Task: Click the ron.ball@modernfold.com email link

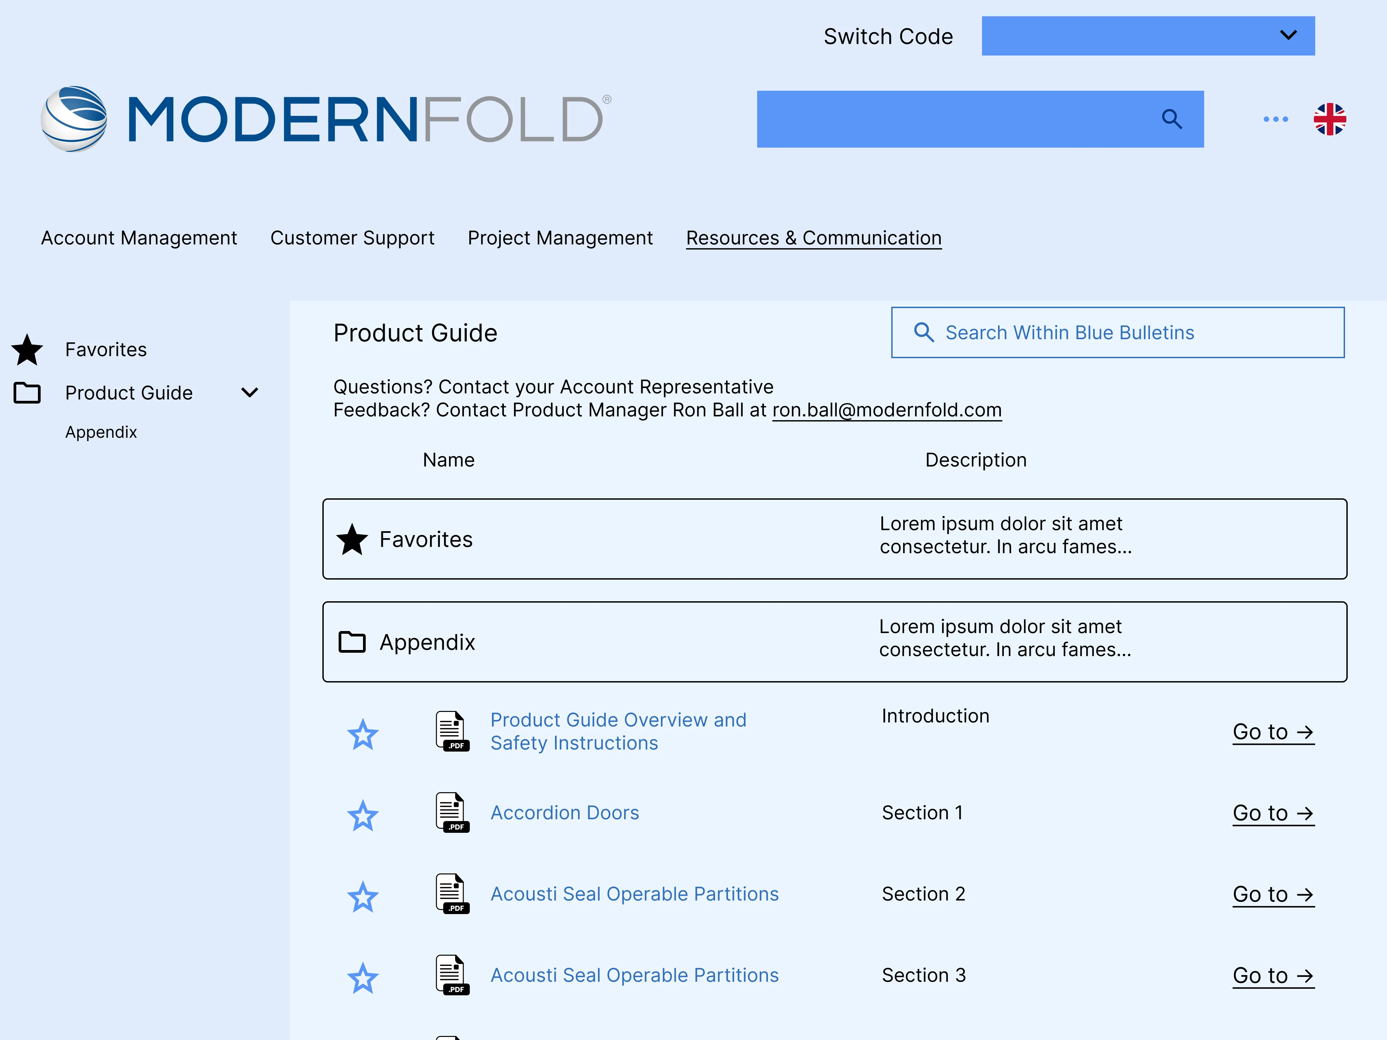Action: [x=887, y=410]
